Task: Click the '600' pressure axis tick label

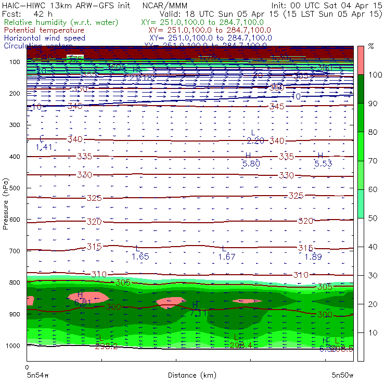Action: point(15,219)
